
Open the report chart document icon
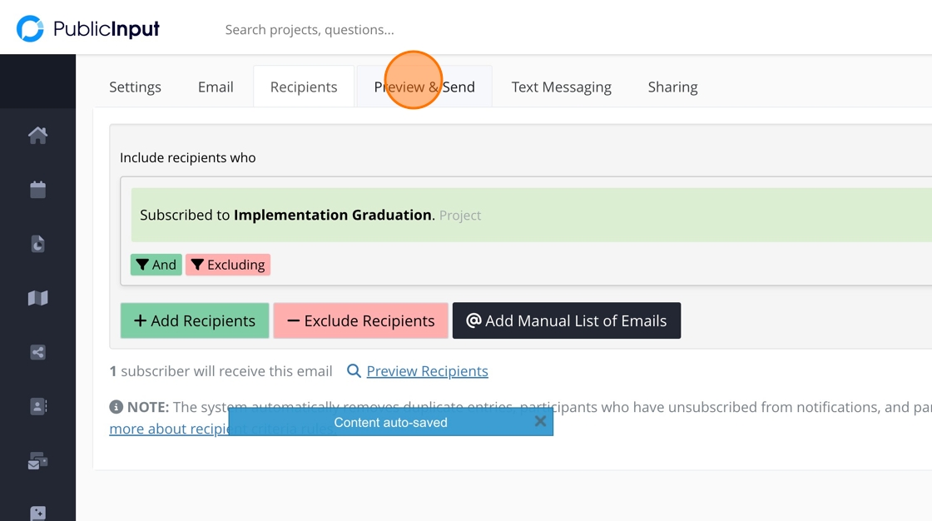(37, 244)
